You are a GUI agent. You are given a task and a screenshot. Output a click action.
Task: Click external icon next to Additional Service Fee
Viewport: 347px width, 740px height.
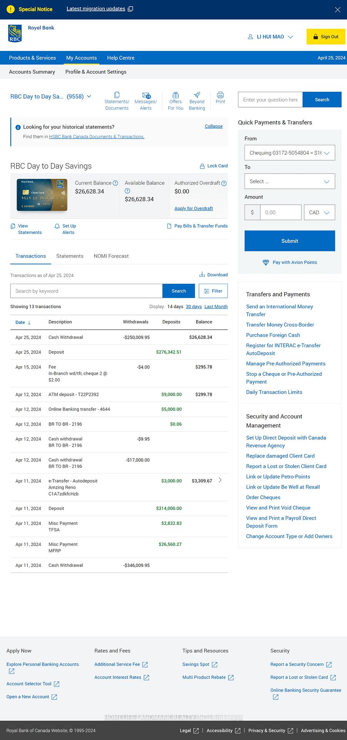click(x=145, y=664)
